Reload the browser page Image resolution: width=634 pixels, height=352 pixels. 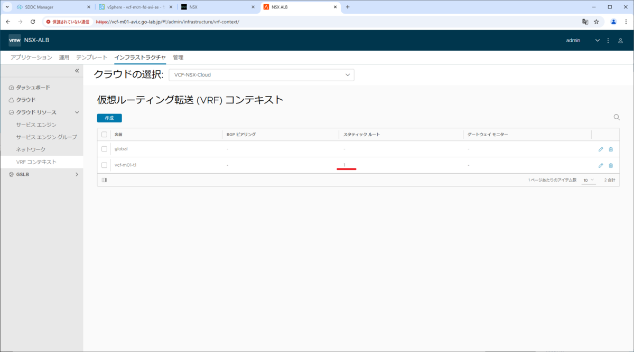pyautogui.click(x=33, y=22)
